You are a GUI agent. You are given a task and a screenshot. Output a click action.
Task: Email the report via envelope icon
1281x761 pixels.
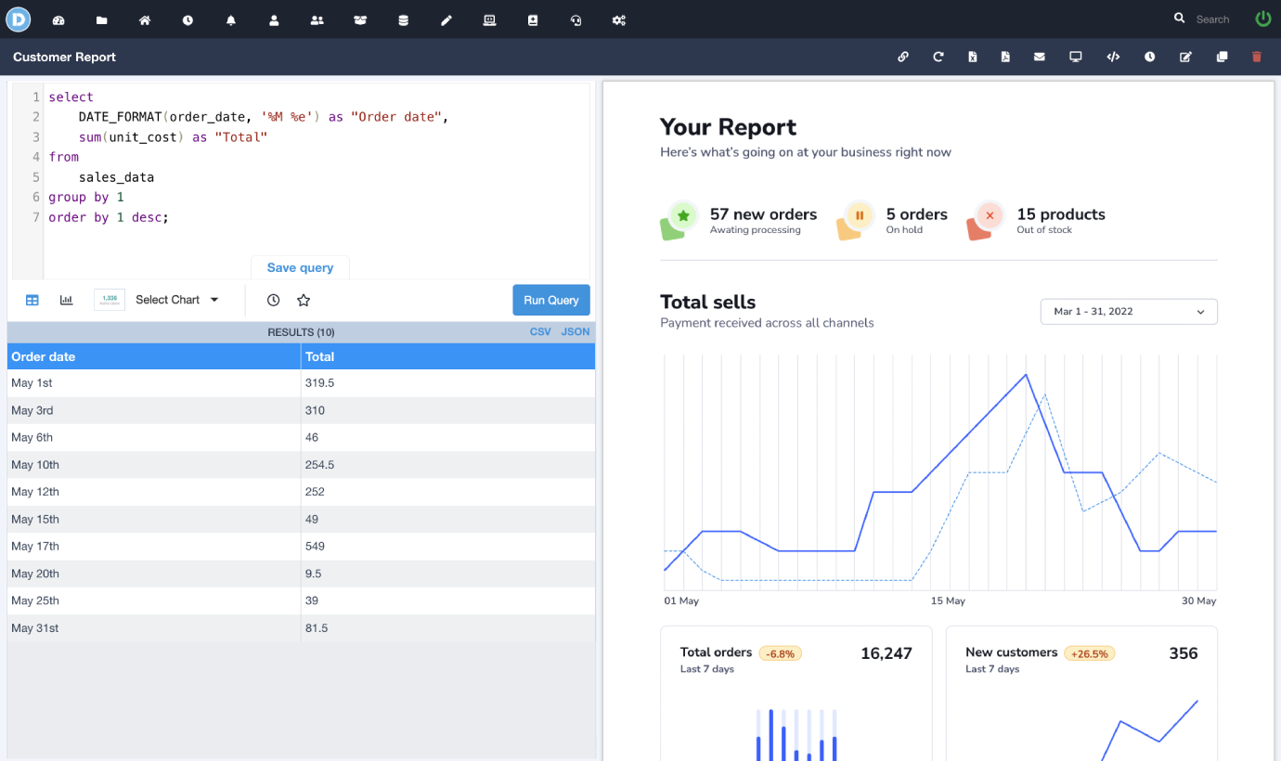coord(1040,57)
